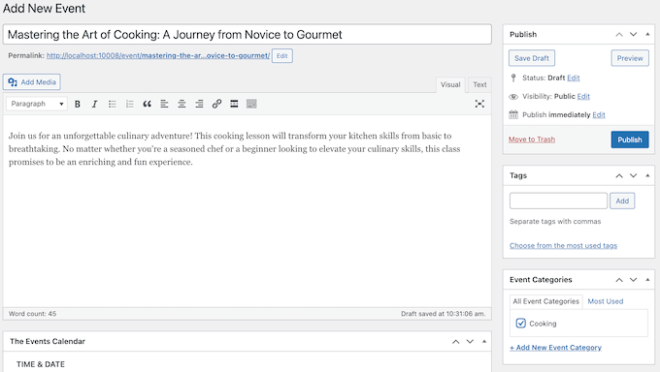This screenshot has width=660, height=372.
Task: Align text right
Action: pyautogui.click(x=199, y=104)
